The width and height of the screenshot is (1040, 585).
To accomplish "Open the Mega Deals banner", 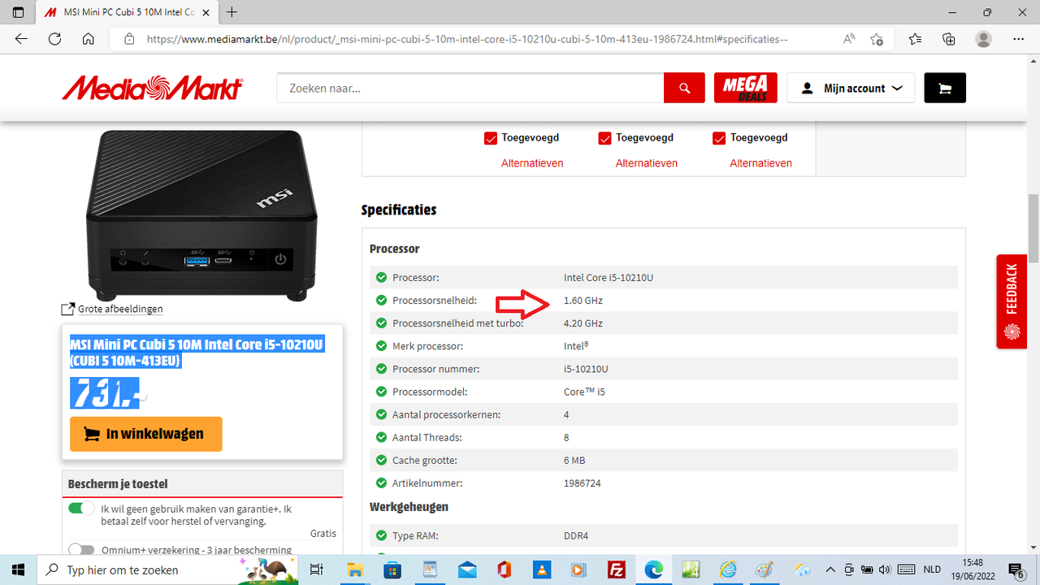I will coord(746,88).
